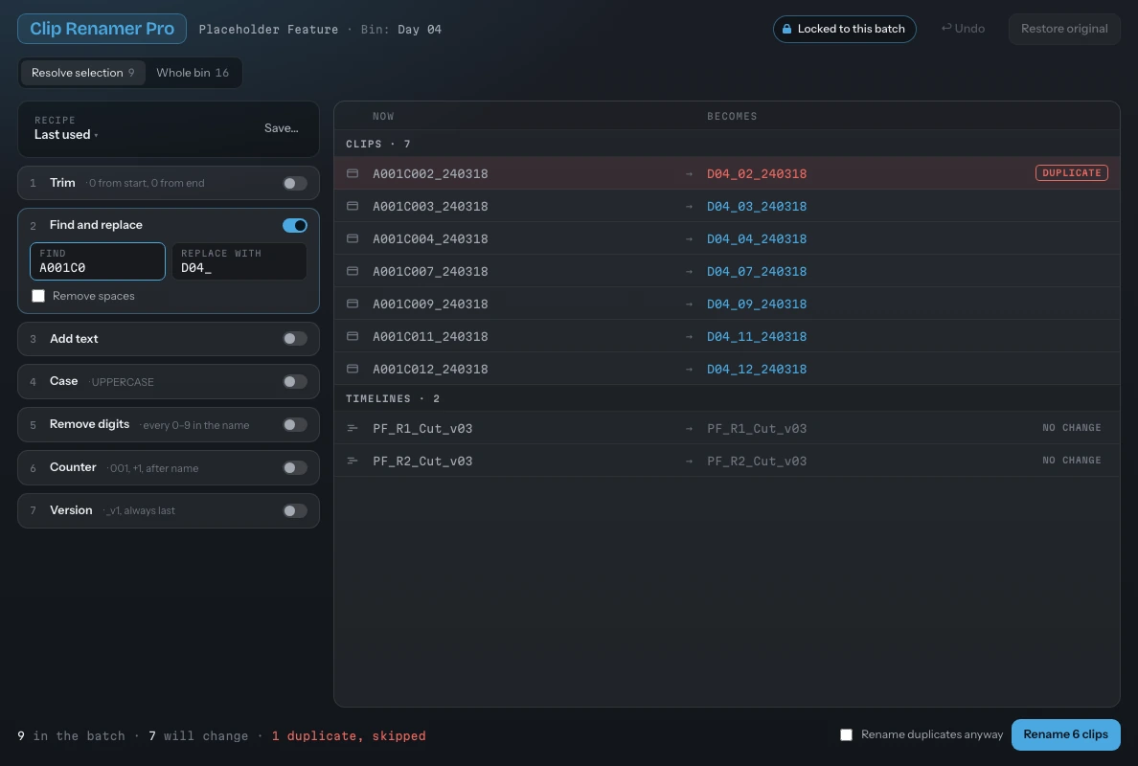Click the DUPLICATE warning badge
The width and height of the screenshot is (1138, 766).
click(1071, 172)
